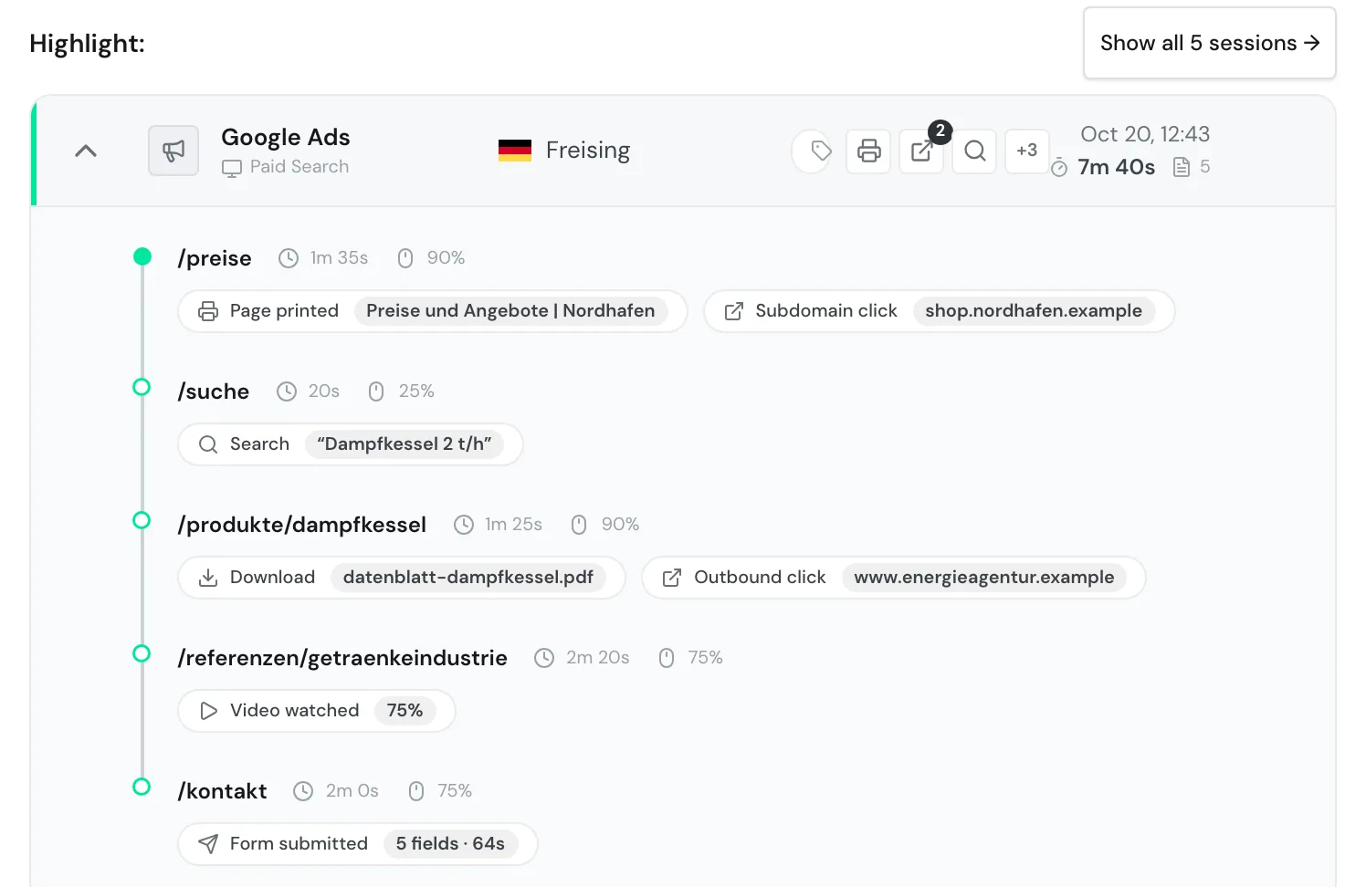Click the page count document icon
Screen dimensions: 1366x887
click(1182, 167)
